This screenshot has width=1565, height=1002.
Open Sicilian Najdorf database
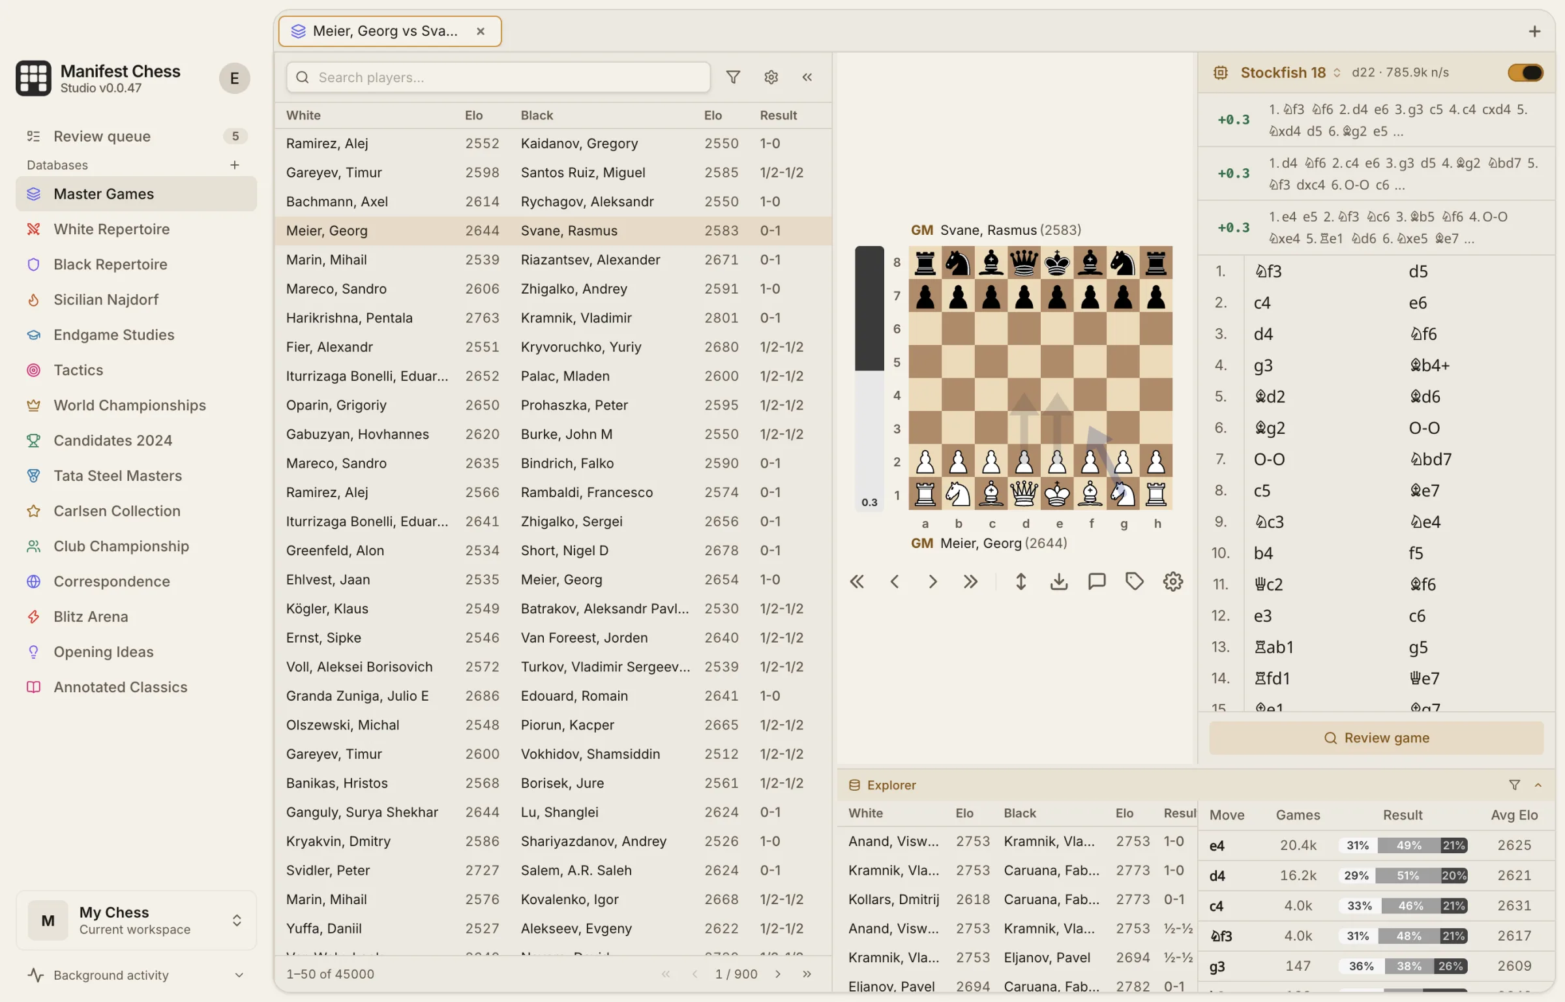point(136,299)
